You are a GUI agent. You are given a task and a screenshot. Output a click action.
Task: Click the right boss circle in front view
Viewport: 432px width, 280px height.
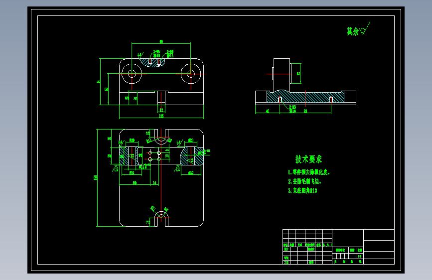click(x=191, y=74)
